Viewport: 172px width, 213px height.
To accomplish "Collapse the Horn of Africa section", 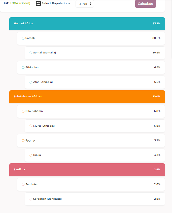I will 87,24.
